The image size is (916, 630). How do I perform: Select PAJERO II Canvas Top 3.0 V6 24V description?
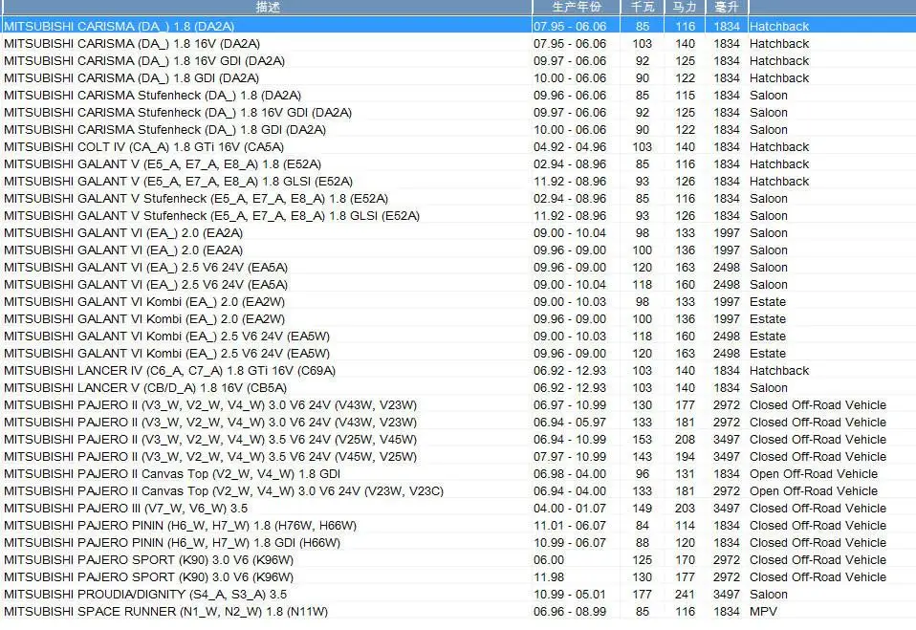pos(224,491)
